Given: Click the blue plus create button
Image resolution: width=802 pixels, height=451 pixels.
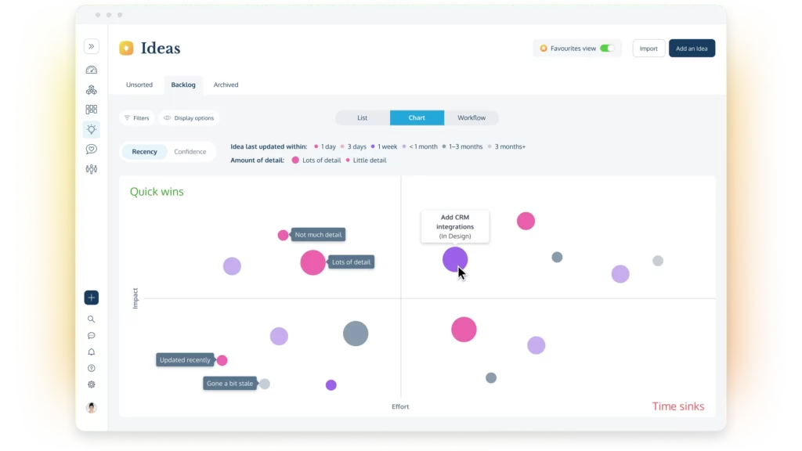Looking at the screenshot, I should [x=92, y=298].
